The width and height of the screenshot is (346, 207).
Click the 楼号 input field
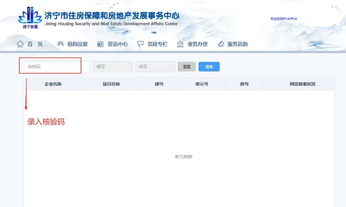(x=112, y=67)
